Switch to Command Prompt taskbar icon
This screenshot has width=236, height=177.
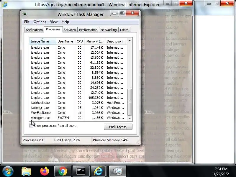click(81, 171)
